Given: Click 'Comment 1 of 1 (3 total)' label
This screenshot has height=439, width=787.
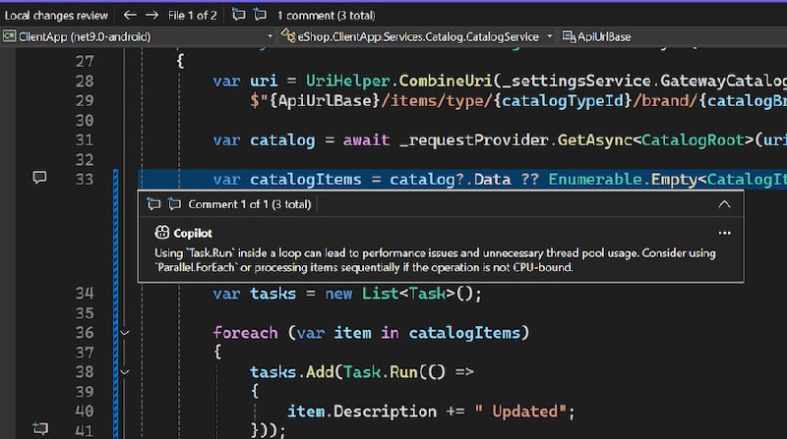Looking at the screenshot, I should pyautogui.click(x=250, y=204).
